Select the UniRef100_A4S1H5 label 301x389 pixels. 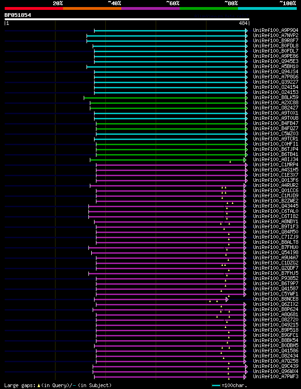tap(276, 170)
